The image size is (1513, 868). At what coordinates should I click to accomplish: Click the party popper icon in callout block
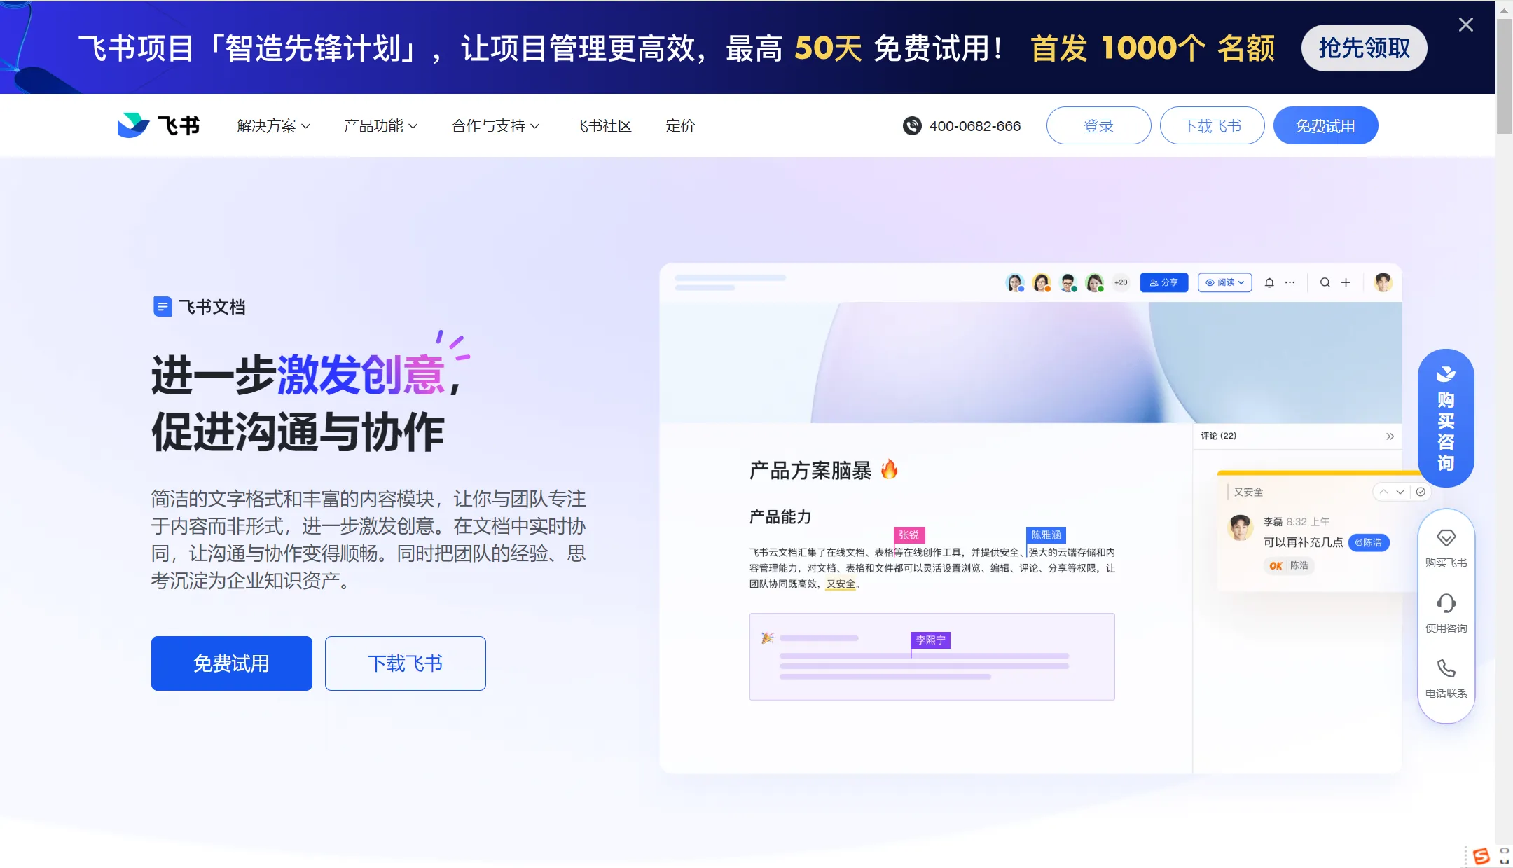point(767,638)
